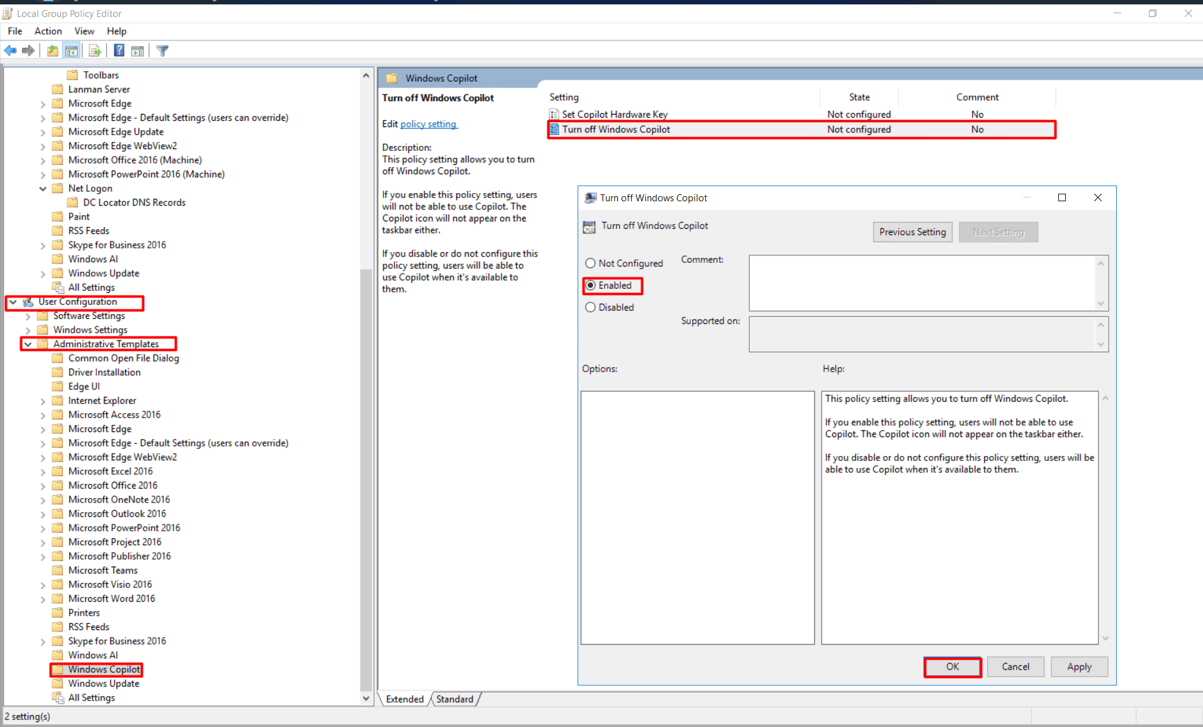Collapse the User Configuration tree node
The width and height of the screenshot is (1203, 727).
click(x=13, y=302)
